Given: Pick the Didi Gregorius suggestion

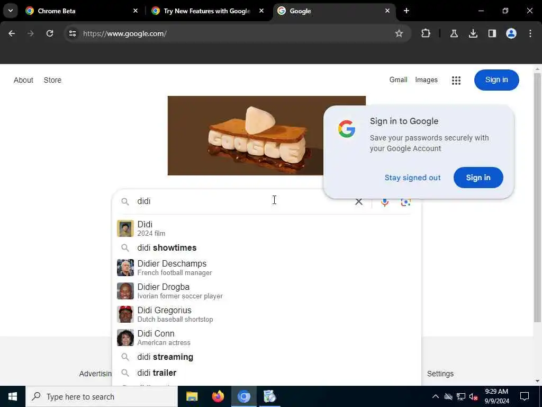Looking at the screenshot, I should pos(267,314).
